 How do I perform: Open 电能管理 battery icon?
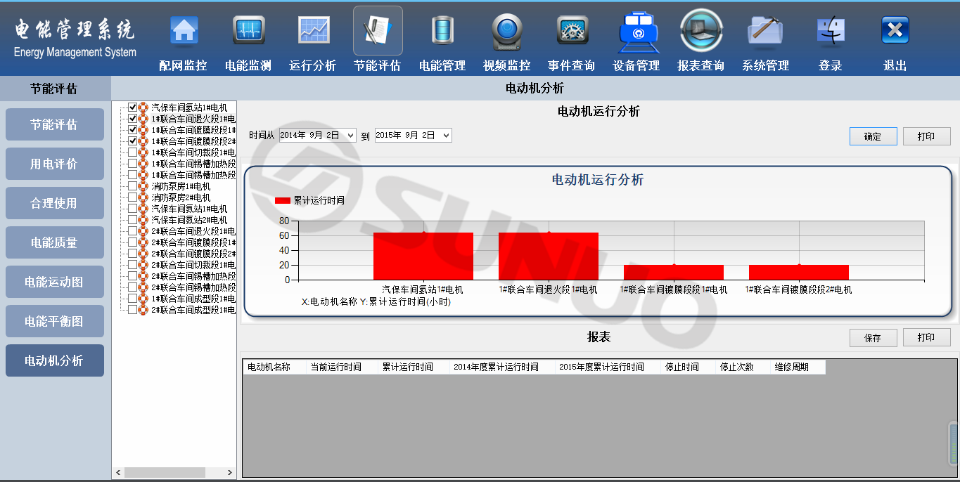point(442,31)
